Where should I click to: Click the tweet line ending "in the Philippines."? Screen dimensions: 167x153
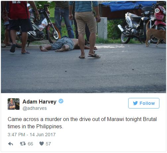(x=35, y=127)
